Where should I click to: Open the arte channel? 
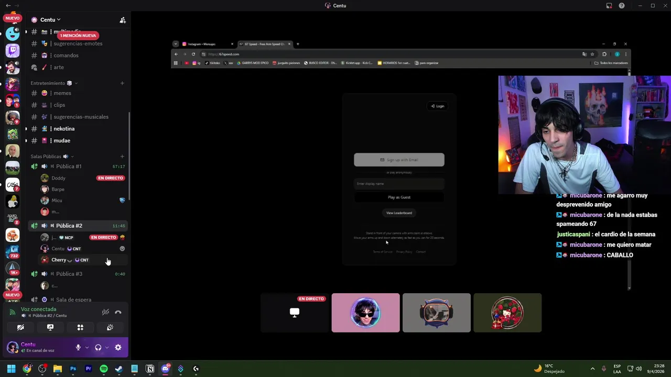click(x=77, y=68)
